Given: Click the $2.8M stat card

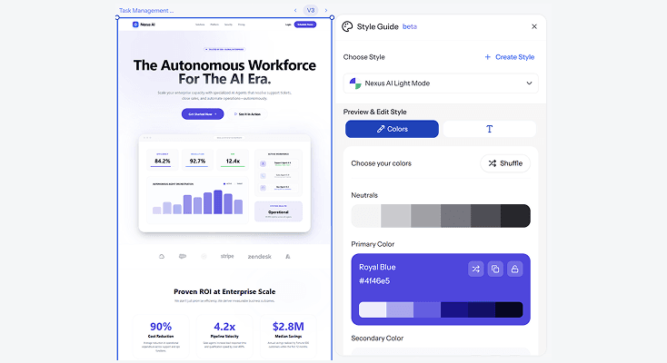Looking at the screenshot, I should click(288, 337).
